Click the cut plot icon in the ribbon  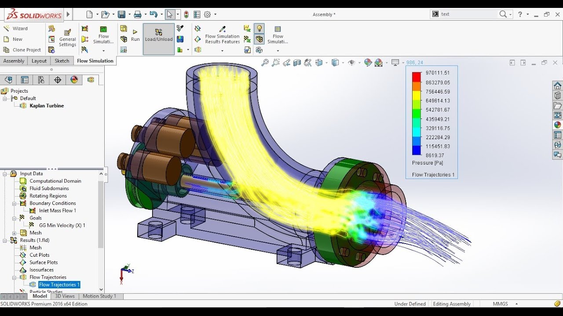tap(197, 29)
